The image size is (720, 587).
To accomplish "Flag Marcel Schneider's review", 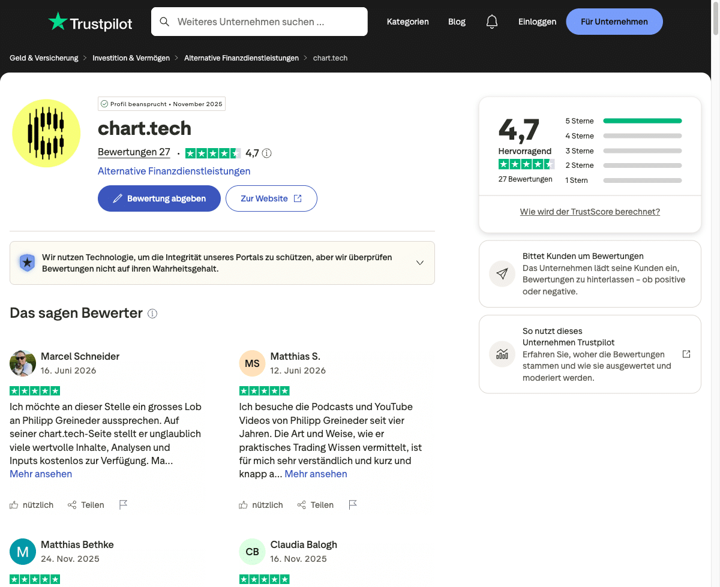I will click(124, 505).
